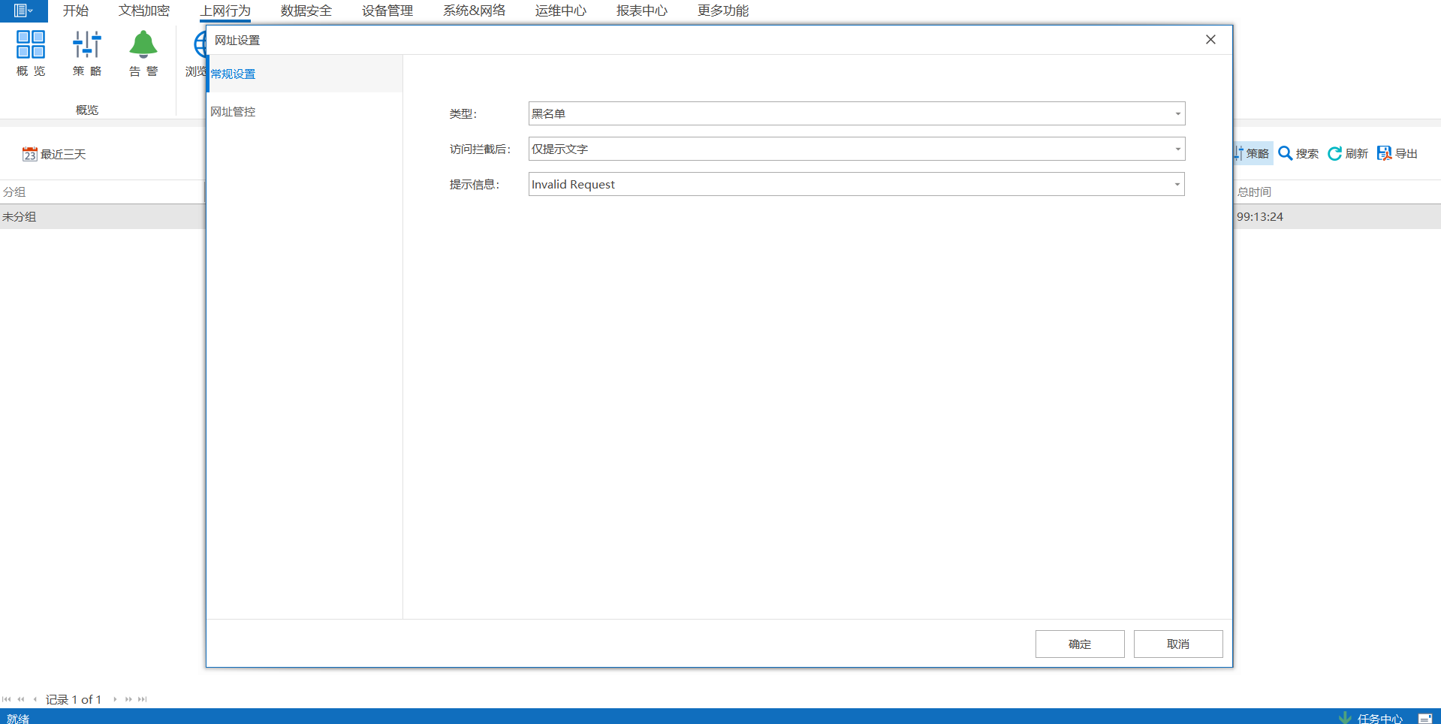Open the 数据安全 ribbon tab

point(306,11)
